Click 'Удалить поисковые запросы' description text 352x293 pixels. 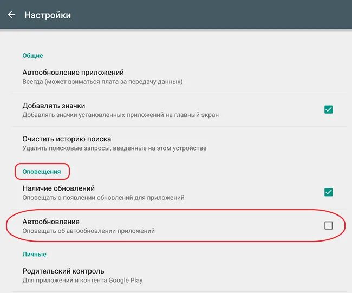click(114, 148)
